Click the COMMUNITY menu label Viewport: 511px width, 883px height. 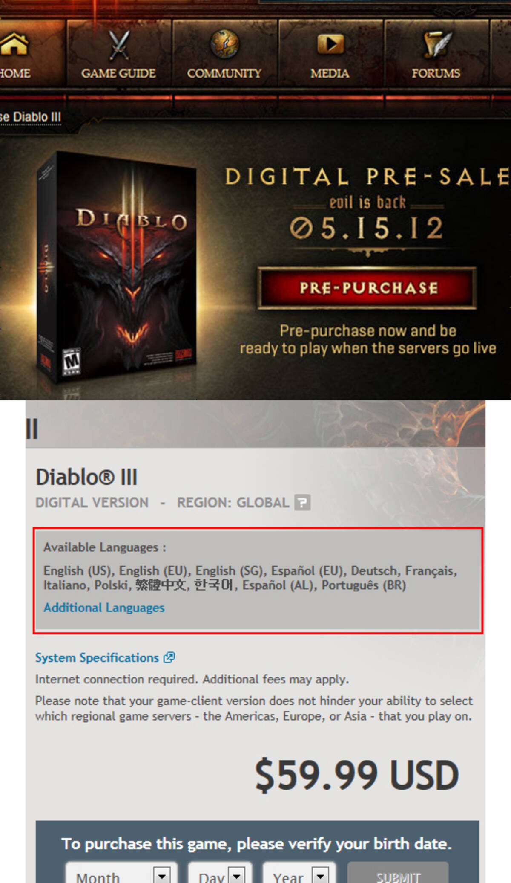tap(224, 73)
